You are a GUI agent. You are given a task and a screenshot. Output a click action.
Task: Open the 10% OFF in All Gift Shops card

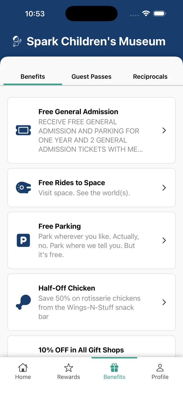pyautogui.click(x=91, y=347)
